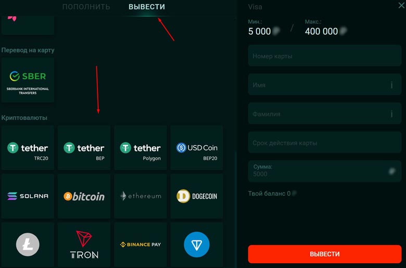Focus the Номер карты field
The height and width of the screenshot is (268, 406).
point(325,56)
